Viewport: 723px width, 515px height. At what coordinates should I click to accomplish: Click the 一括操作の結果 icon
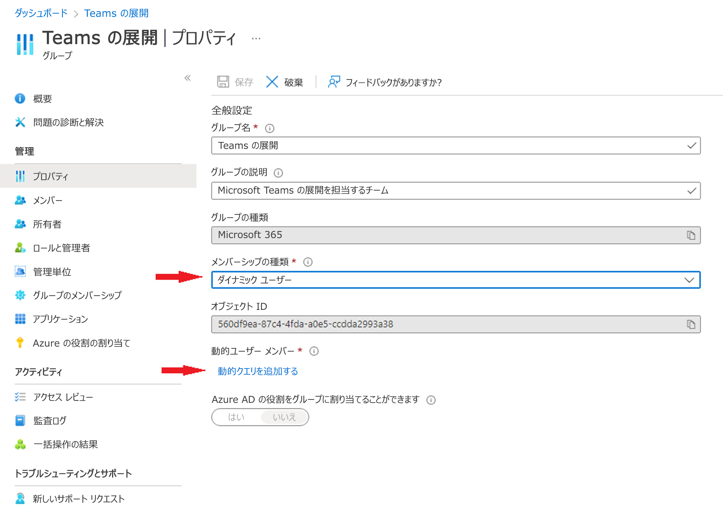pos(20,444)
